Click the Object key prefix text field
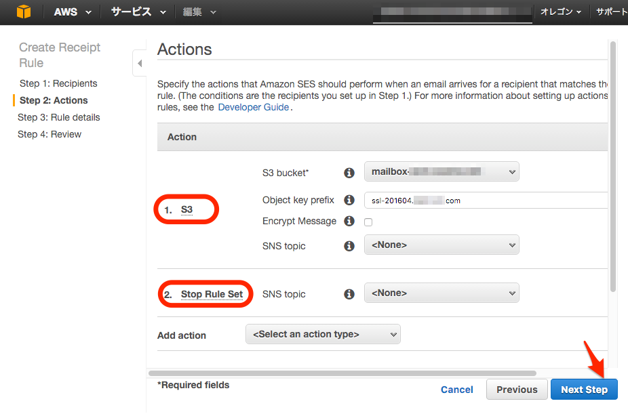This screenshot has height=416, width=628. pyautogui.click(x=485, y=200)
